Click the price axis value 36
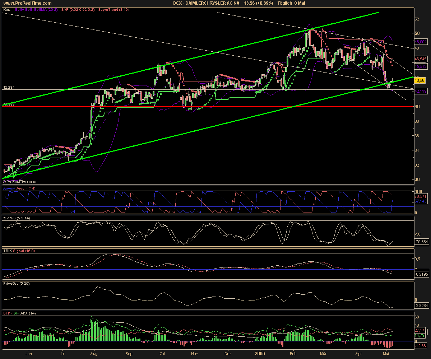431x359 pixels. click(x=417, y=136)
